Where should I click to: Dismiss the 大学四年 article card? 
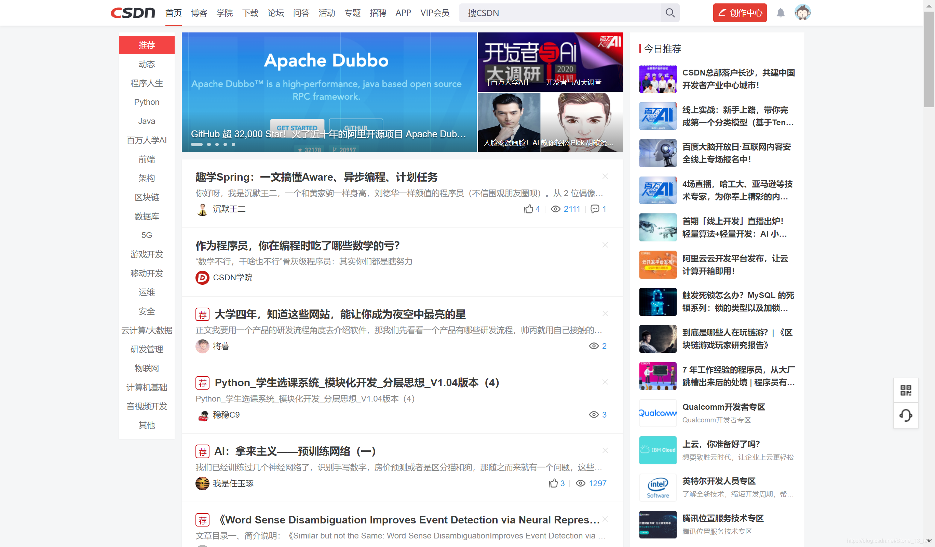point(605,313)
